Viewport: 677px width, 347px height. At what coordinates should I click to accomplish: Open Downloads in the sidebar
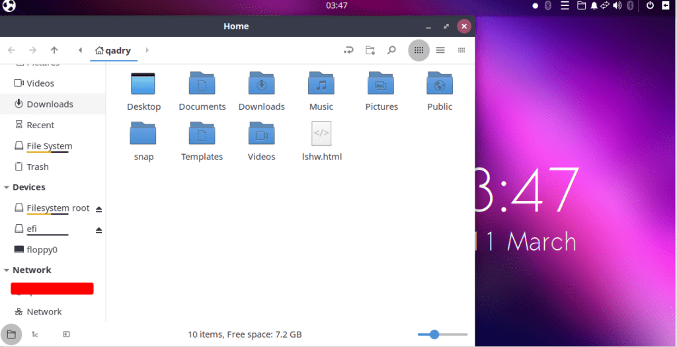coord(53,104)
